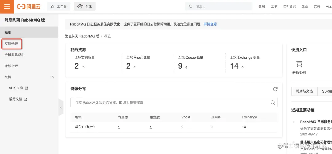Click the magnifier icon in instance search
The height and width of the screenshot is (154, 332).
click(273, 103)
